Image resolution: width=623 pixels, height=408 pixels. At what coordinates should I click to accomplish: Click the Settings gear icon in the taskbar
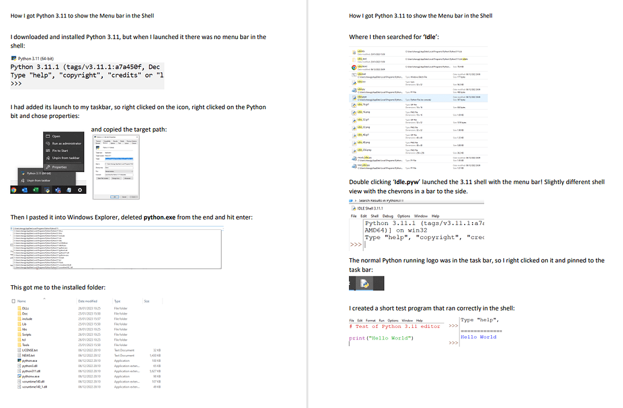coord(80,190)
